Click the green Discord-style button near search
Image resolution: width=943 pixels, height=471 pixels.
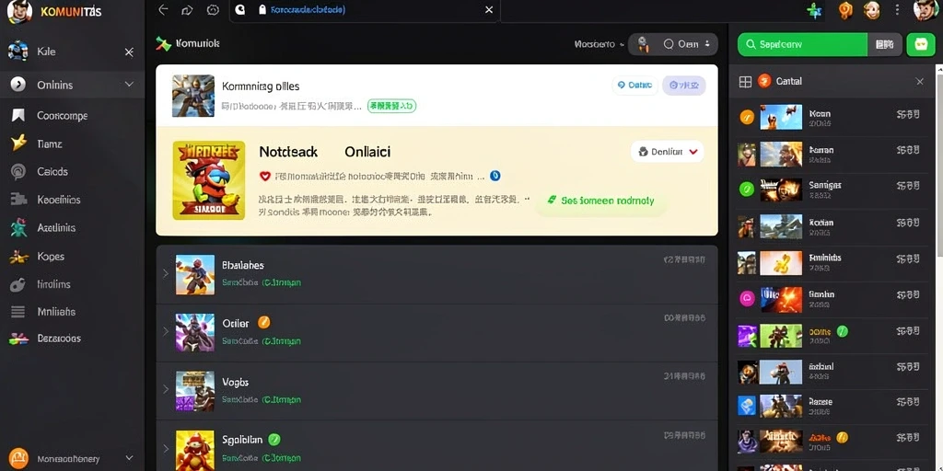click(921, 44)
